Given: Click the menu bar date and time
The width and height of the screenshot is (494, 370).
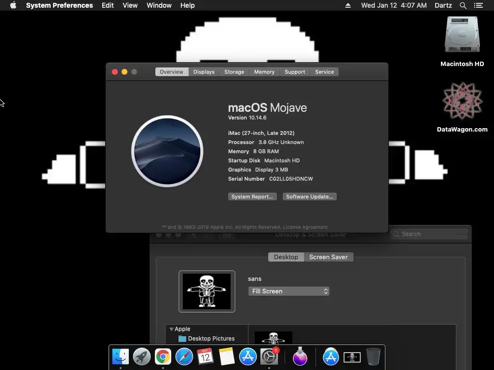Looking at the screenshot, I should coord(394,5).
